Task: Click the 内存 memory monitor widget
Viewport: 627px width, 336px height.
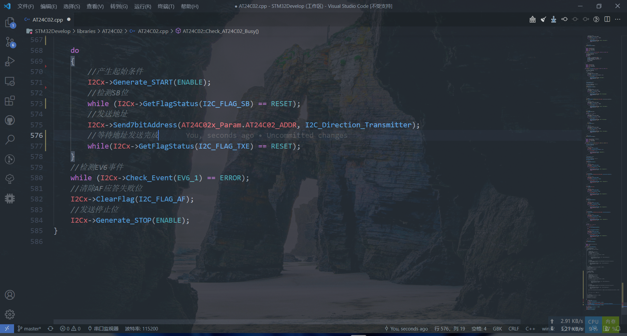Action: pos(611,325)
